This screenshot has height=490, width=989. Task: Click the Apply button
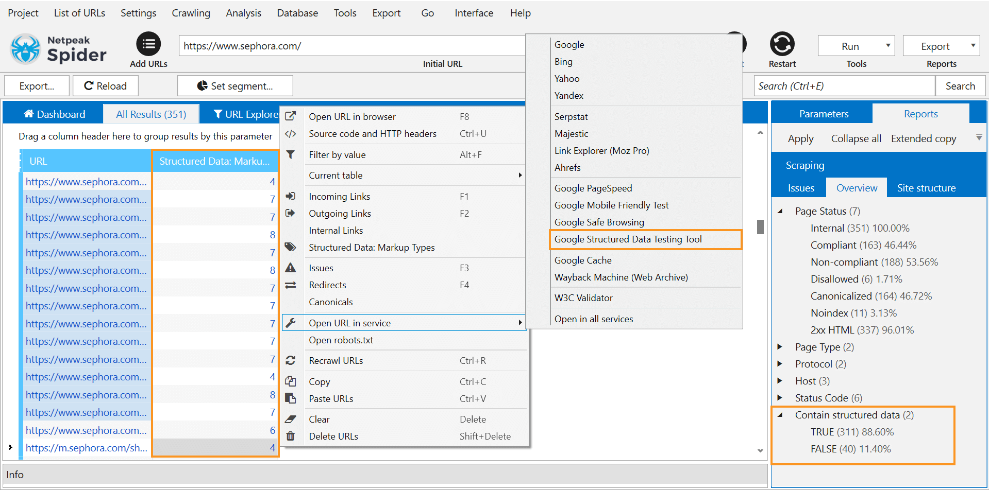[800, 138]
